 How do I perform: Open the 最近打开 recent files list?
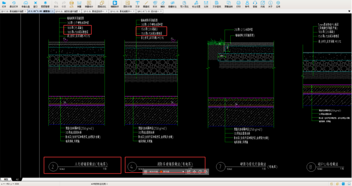coord(14,4)
